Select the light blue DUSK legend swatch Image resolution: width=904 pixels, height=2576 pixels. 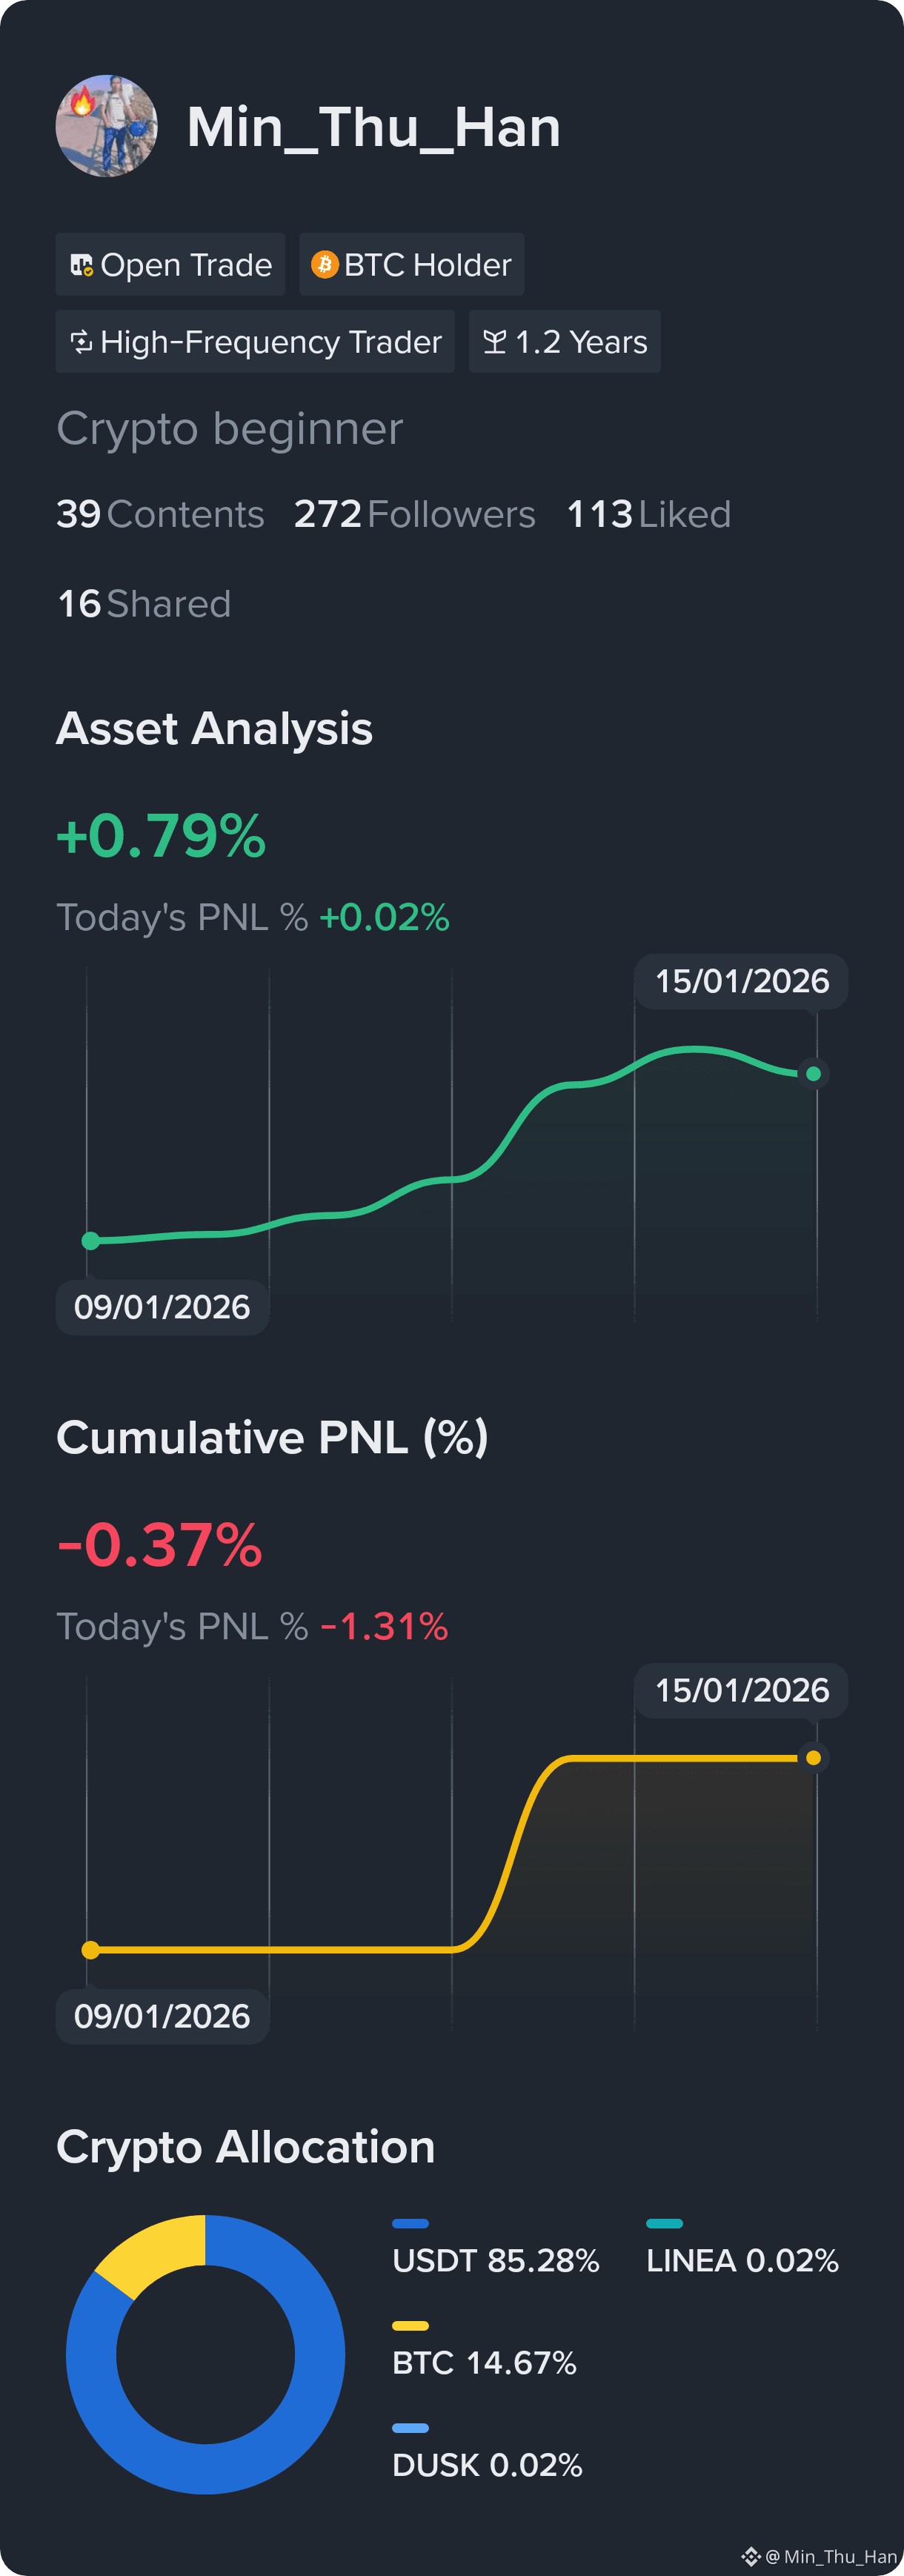[410, 2428]
